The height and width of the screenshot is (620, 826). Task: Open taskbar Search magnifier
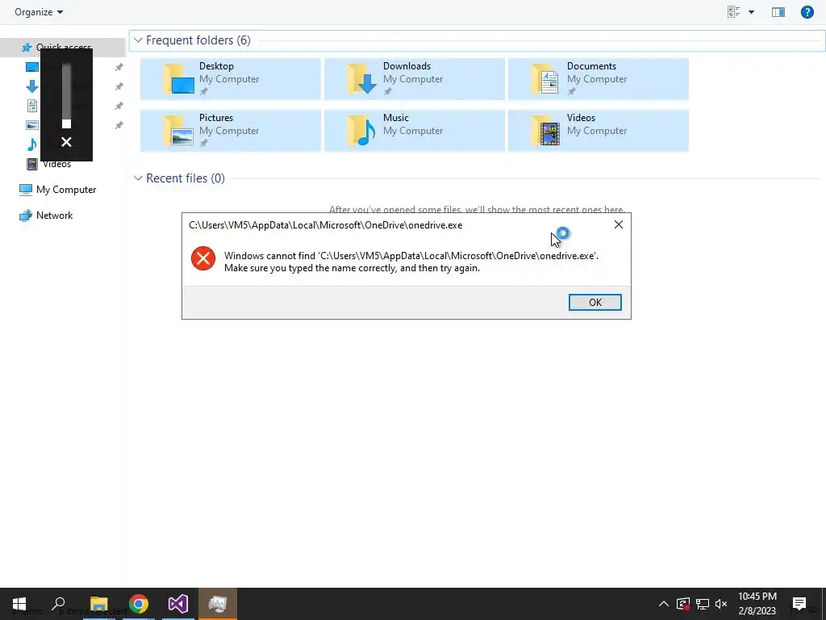click(58, 604)
